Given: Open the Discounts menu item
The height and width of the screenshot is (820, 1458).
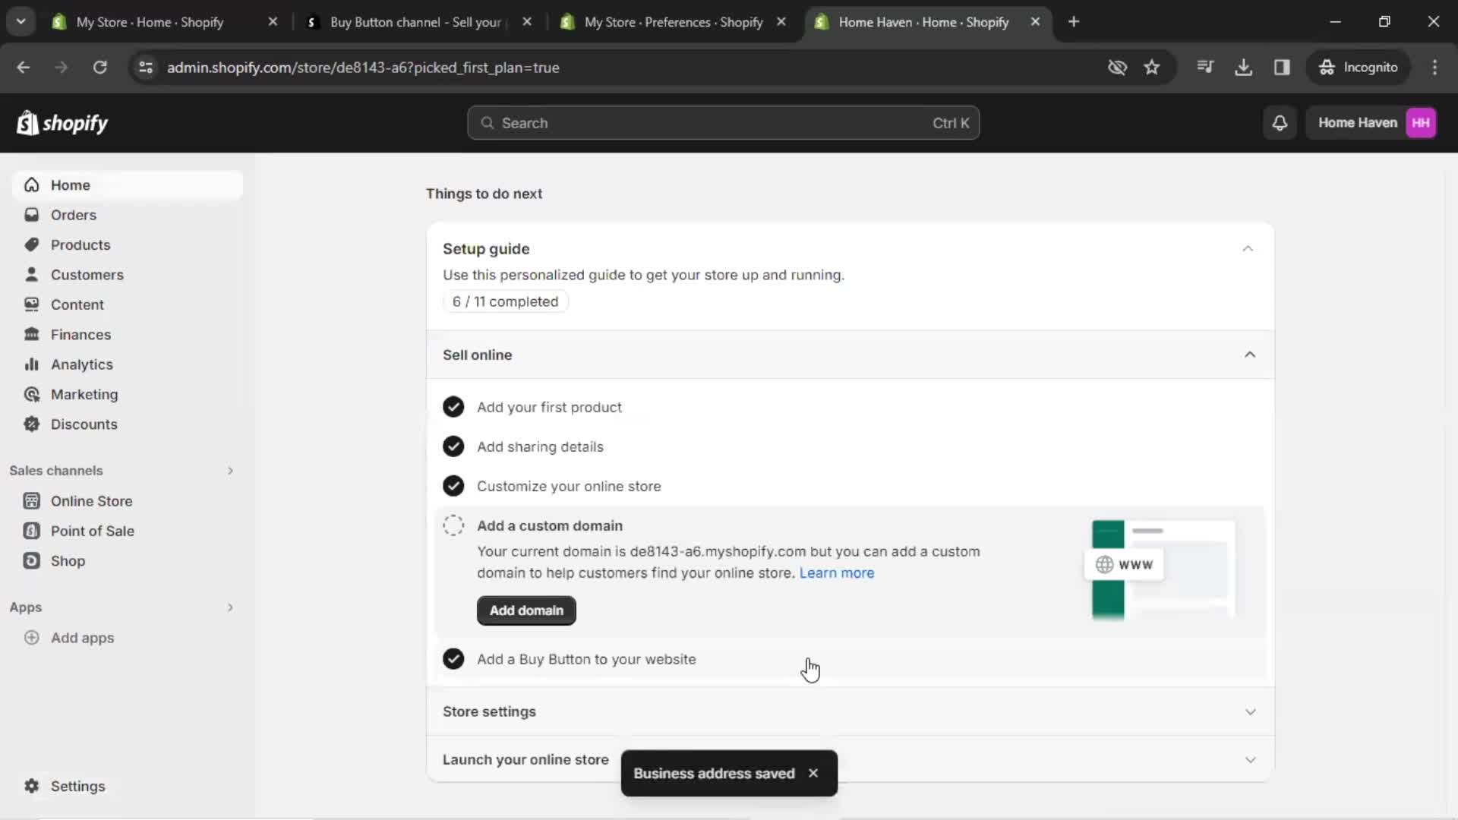Looking at the screenshot, I should 83,424.
